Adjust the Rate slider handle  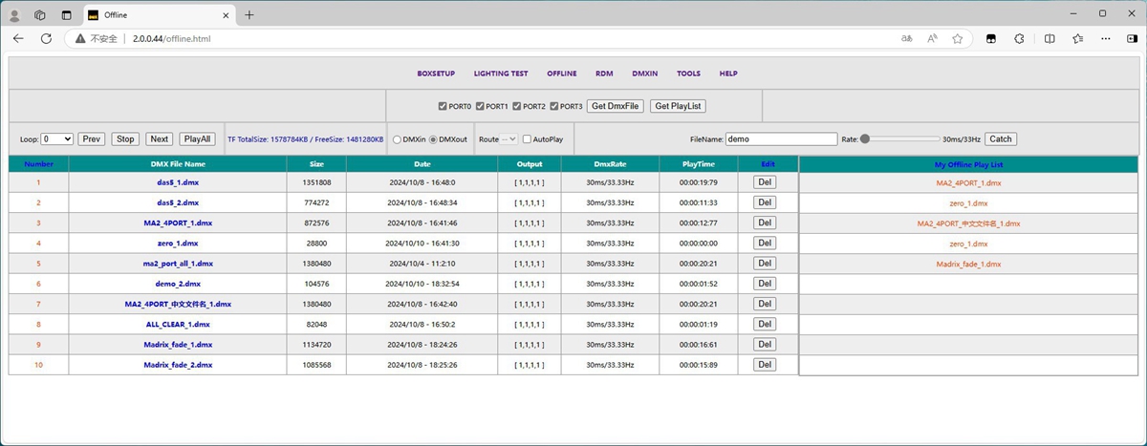(865, 139)
